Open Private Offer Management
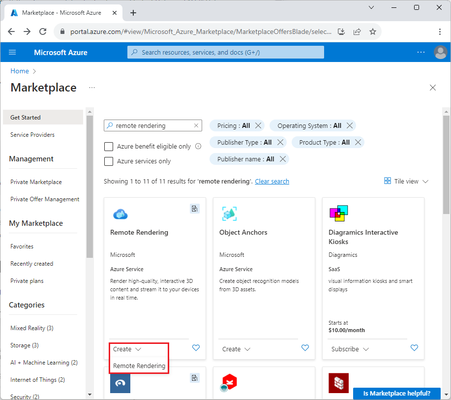451x400 pixels. click(x=45, y=199)
